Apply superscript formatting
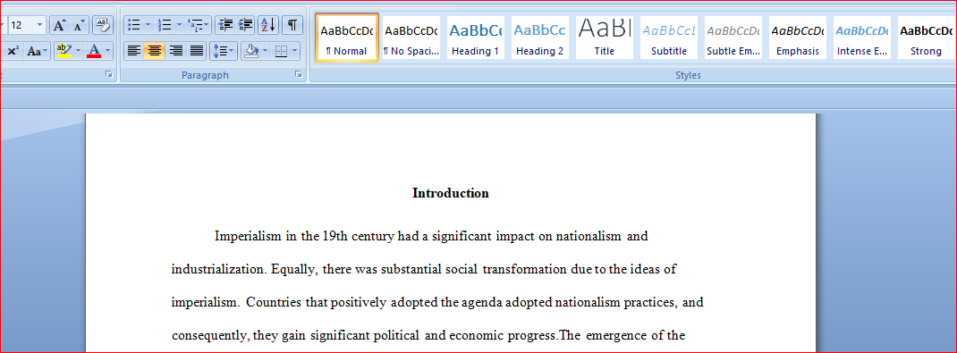 point(13,51)
